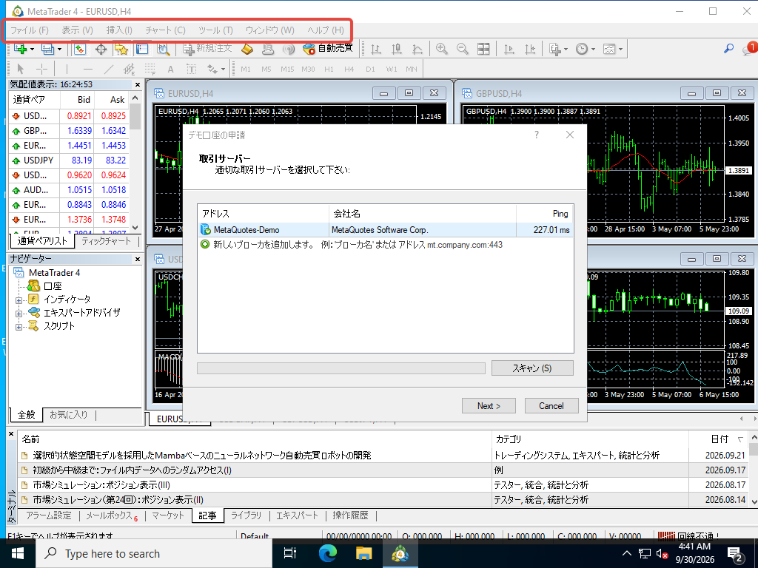Image resolution: width=758 pixels, height=568 pixels.
Task: Open dropdown arrow next to New Chart
Action: pyautogui.click(x=32, y=50)
